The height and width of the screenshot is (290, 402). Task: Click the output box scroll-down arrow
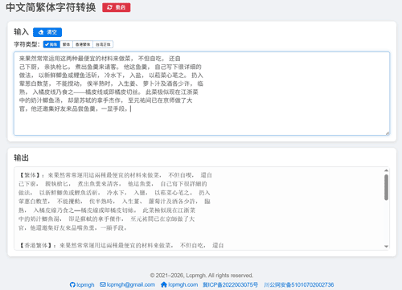(386, 247)
